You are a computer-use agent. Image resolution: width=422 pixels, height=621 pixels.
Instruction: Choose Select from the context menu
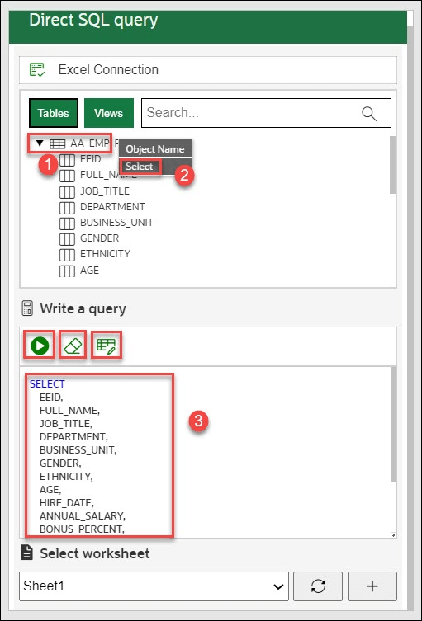point(140,167)
